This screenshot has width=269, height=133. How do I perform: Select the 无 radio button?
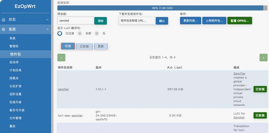(x=97, y=33)
